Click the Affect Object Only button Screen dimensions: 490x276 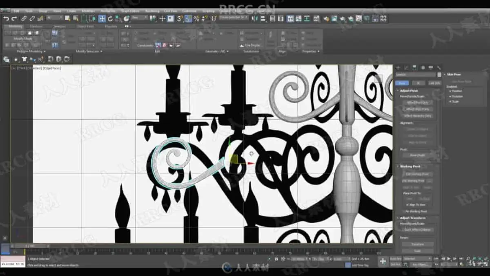pyautogui.click(x=417, y=109)
